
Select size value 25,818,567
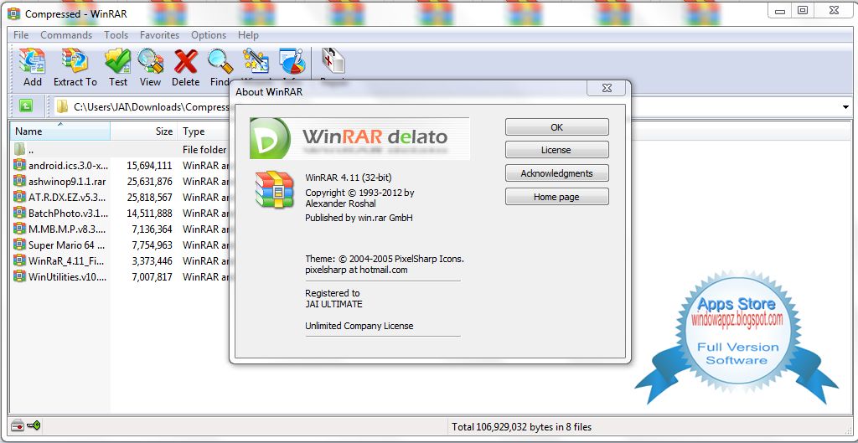click(149, 197)
